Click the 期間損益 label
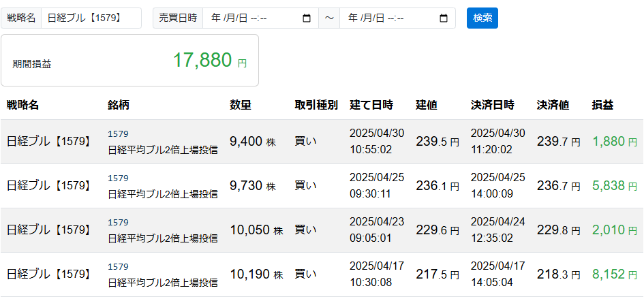The image size is (644, 299). click(x=32, y=64)
